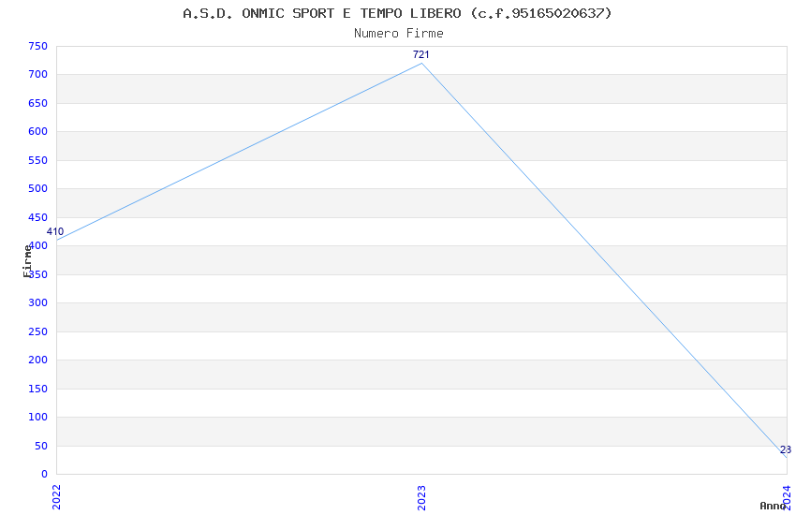This screenshot has height=515, width=796.
Task: Click y-axis tick label 0
Action: click(x=45, y=475)
